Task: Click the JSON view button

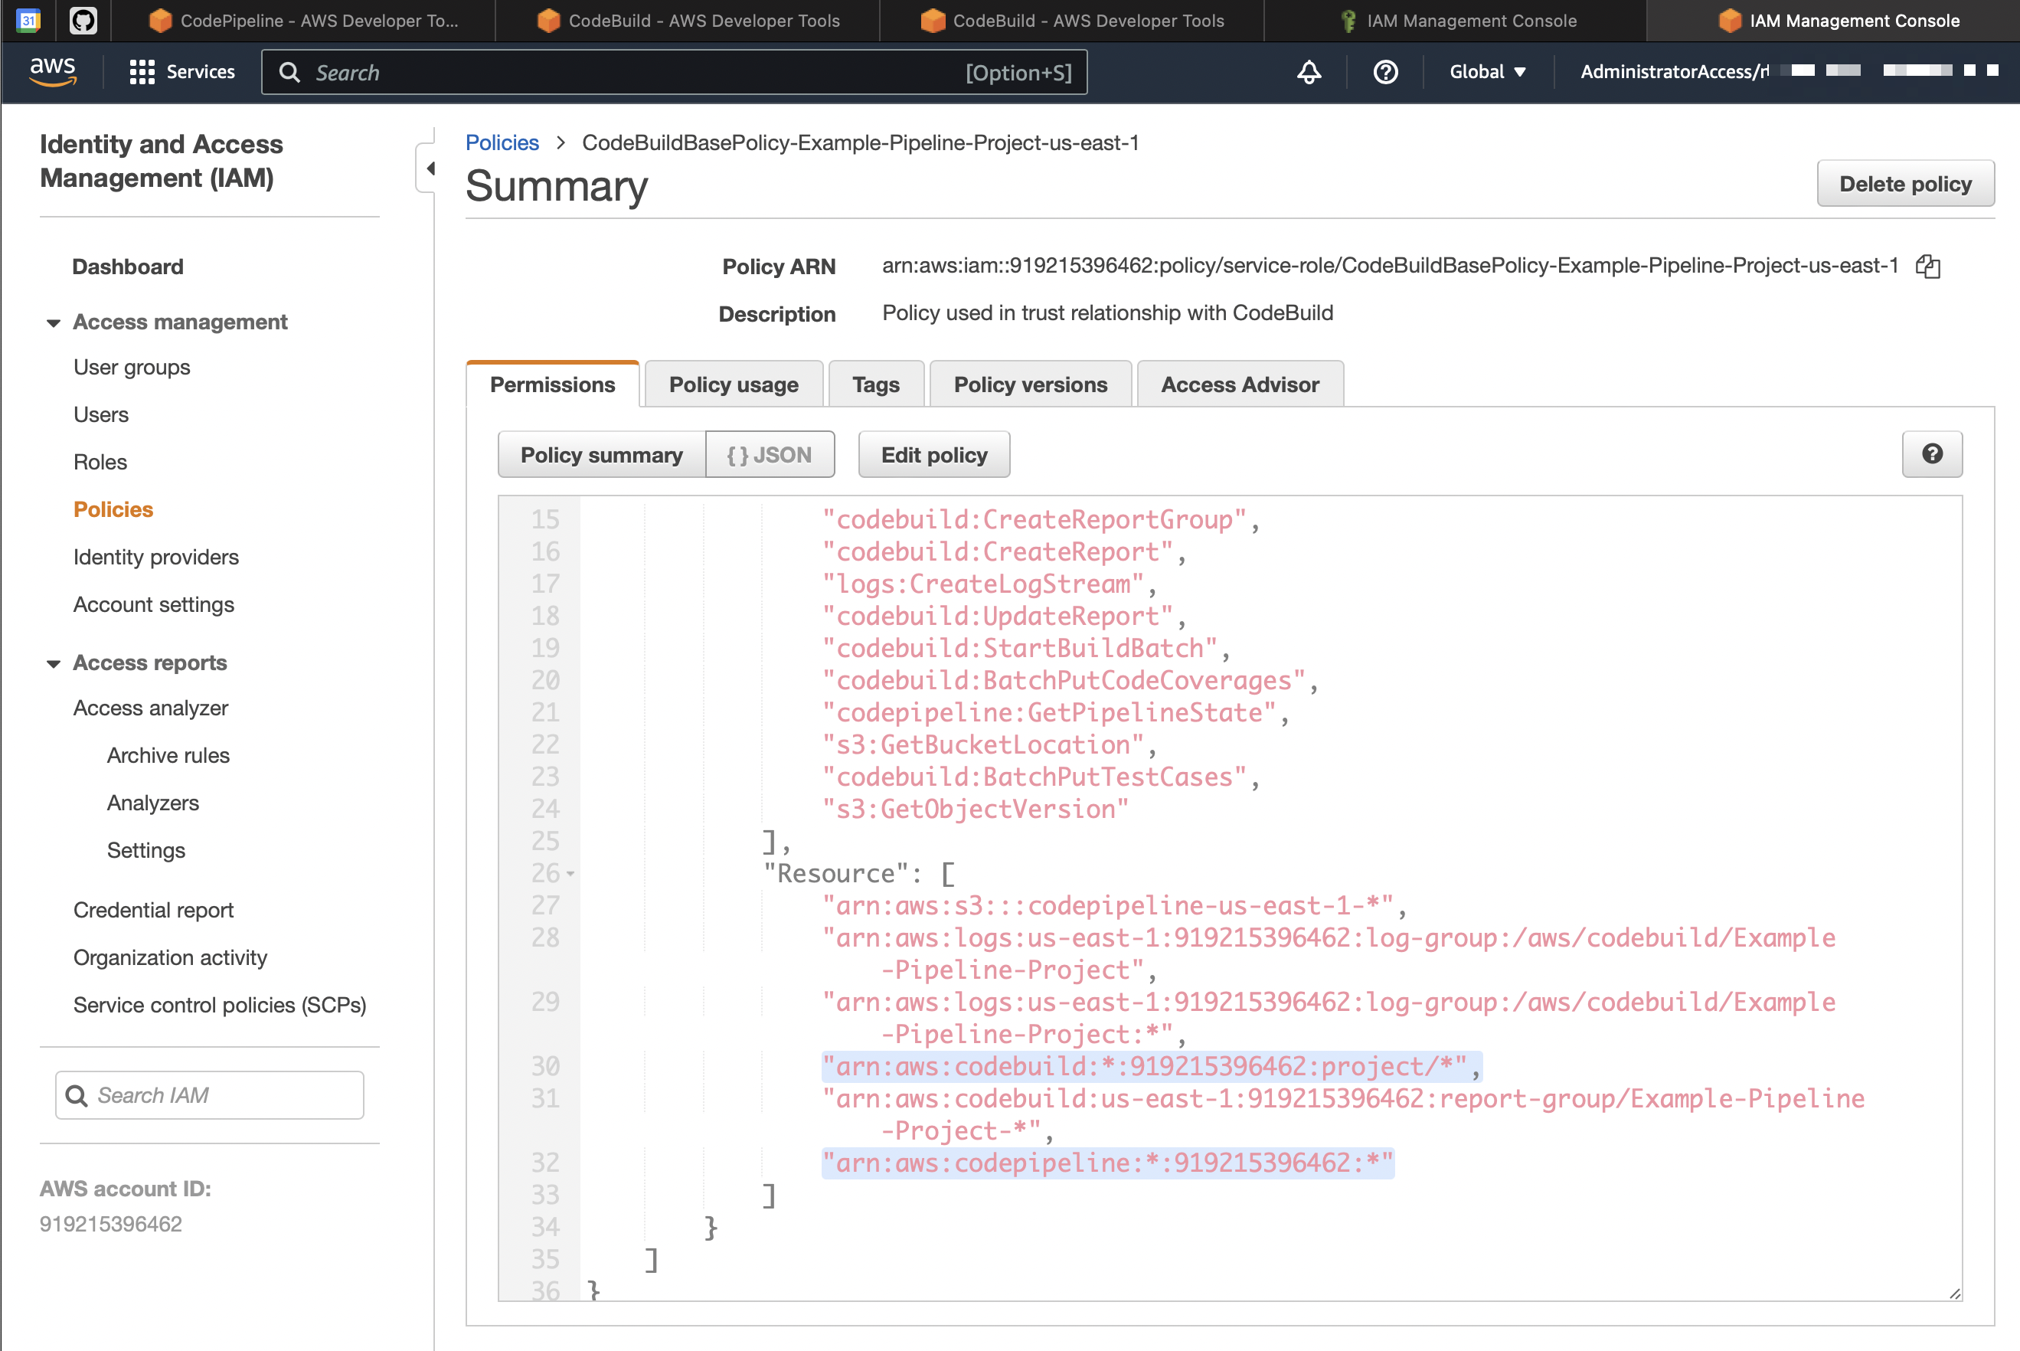Action: [x=767, y=456]
